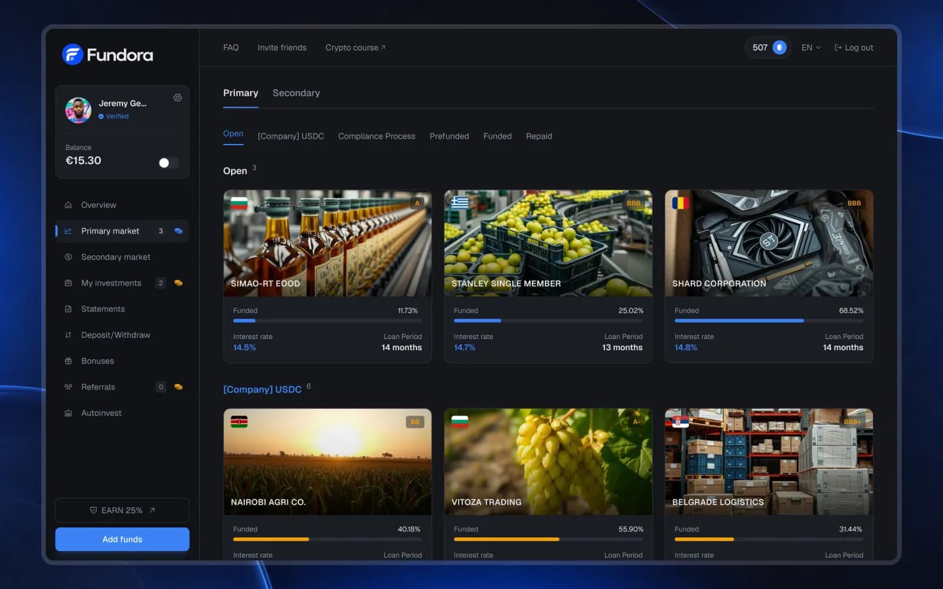
Task: Select the Prefunded filter tab
Action: (449, 136)
